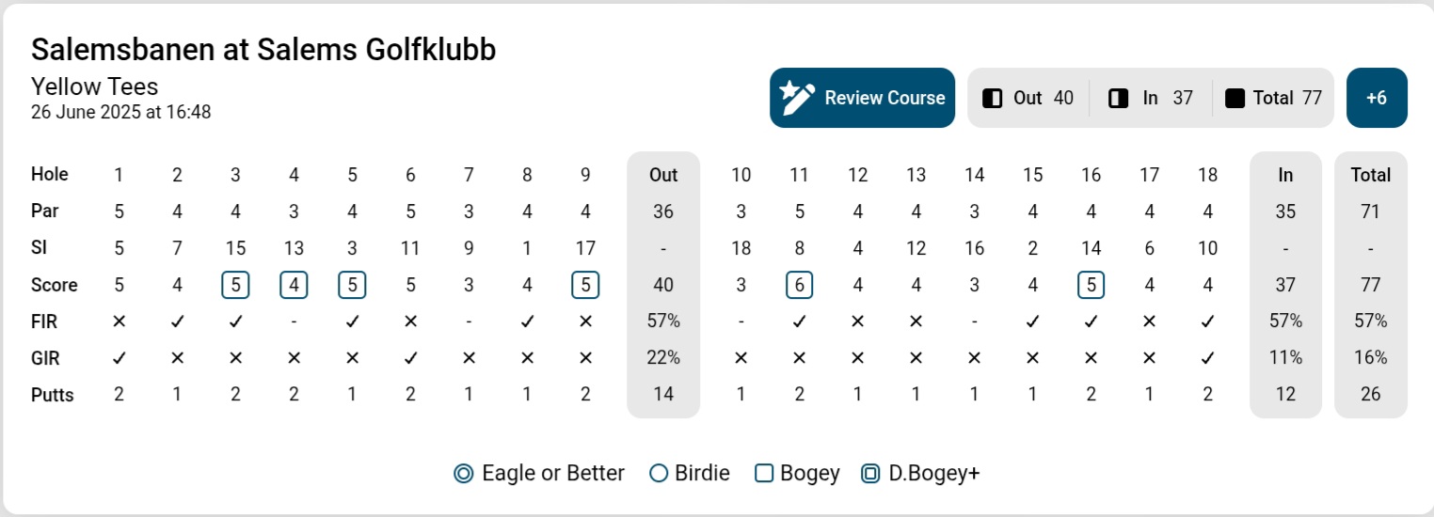Select the Putts total value 26
Image resolution: width=1434 pixels, height=517 pixels.
1371,395
